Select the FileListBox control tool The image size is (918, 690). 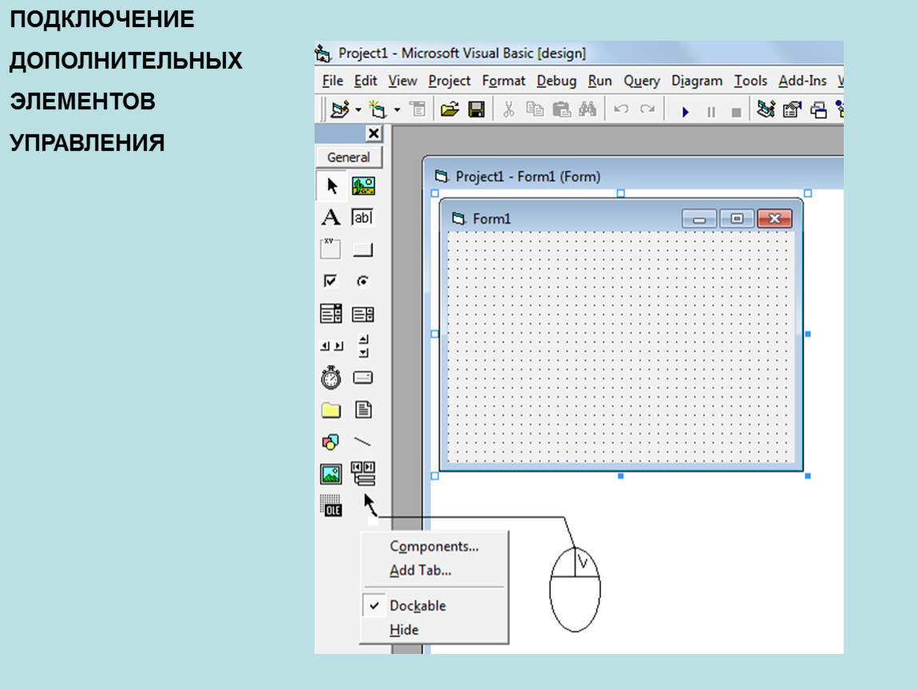click(363, 410)
